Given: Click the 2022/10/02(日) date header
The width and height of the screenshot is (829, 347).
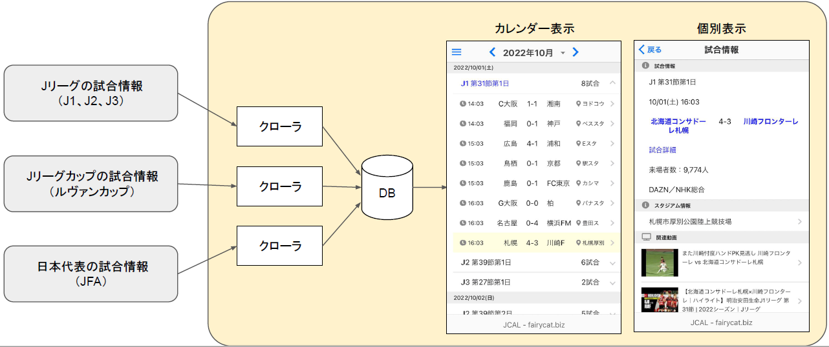Looking at the screenshot, I should pyautogui.click(x=533, y=297).
